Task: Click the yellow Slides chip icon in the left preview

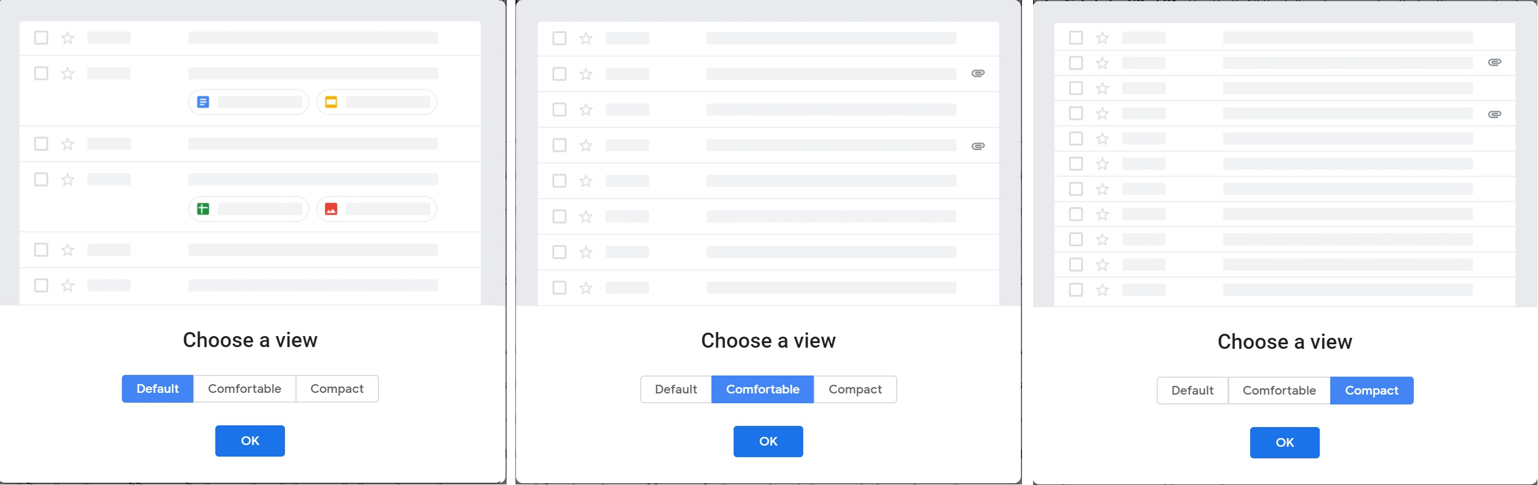Action: tap(331, 103)
